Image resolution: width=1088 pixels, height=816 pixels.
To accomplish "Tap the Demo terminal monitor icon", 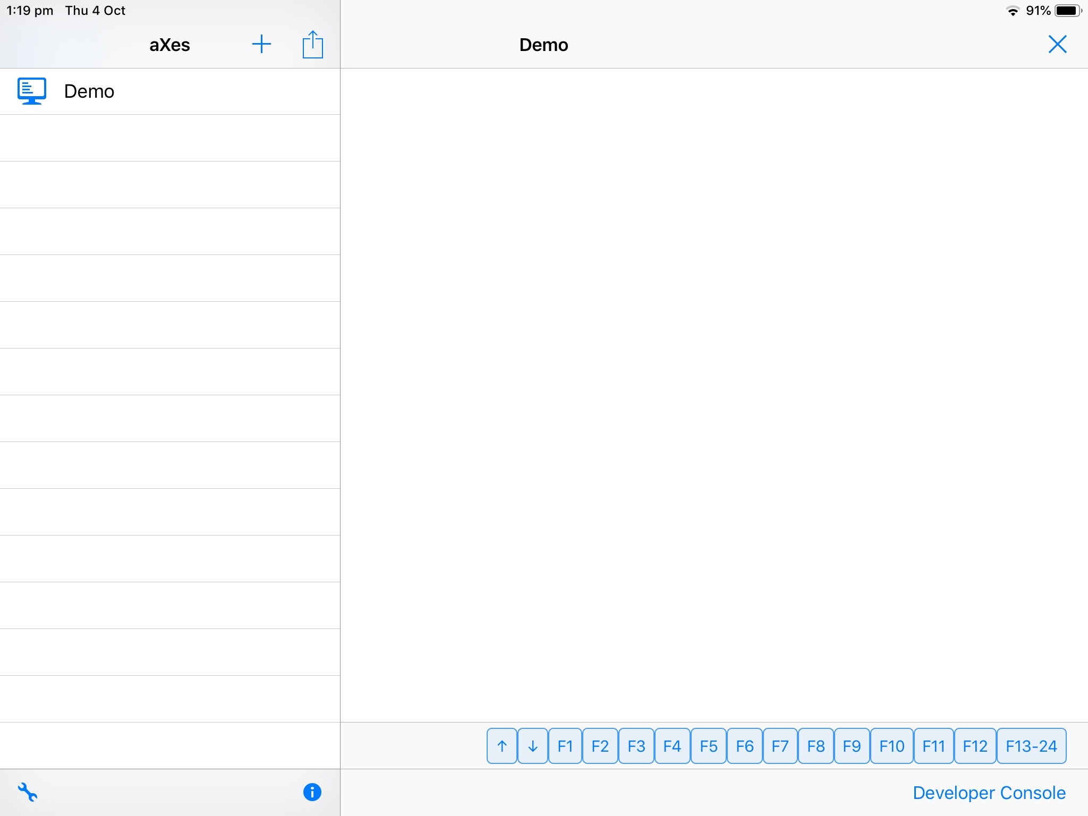I will tap(31, 91).
